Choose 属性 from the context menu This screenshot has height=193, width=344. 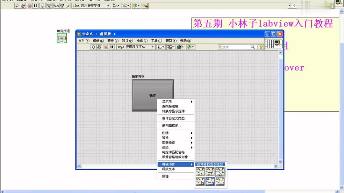[x=165, y=176]
